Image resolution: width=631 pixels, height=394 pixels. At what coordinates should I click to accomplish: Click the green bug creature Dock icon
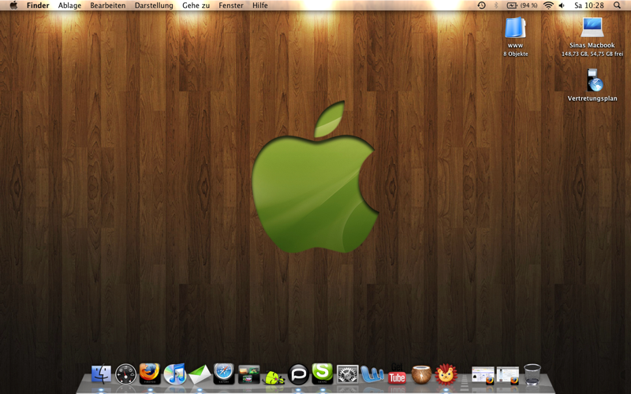coord(274,377)
